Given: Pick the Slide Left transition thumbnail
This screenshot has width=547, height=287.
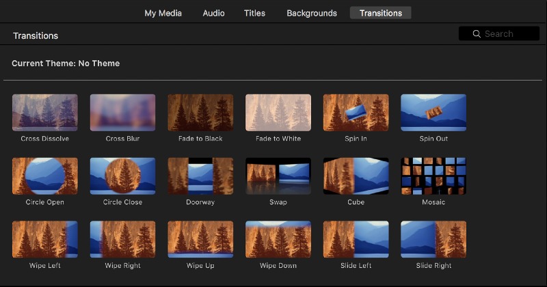Looking at the screenshot, I should pos(356,239).
